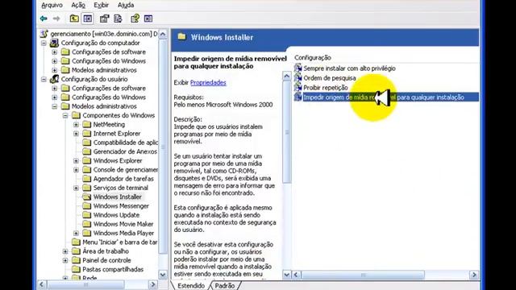
Task: Click tree panel scroll down arrow
Action: 163,274
